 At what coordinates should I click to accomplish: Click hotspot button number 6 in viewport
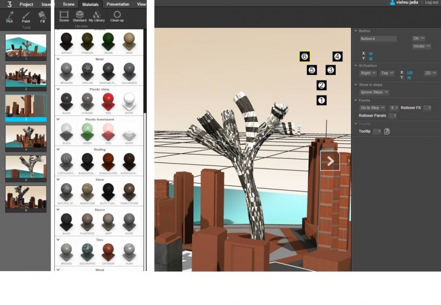[x=304, y=57]
